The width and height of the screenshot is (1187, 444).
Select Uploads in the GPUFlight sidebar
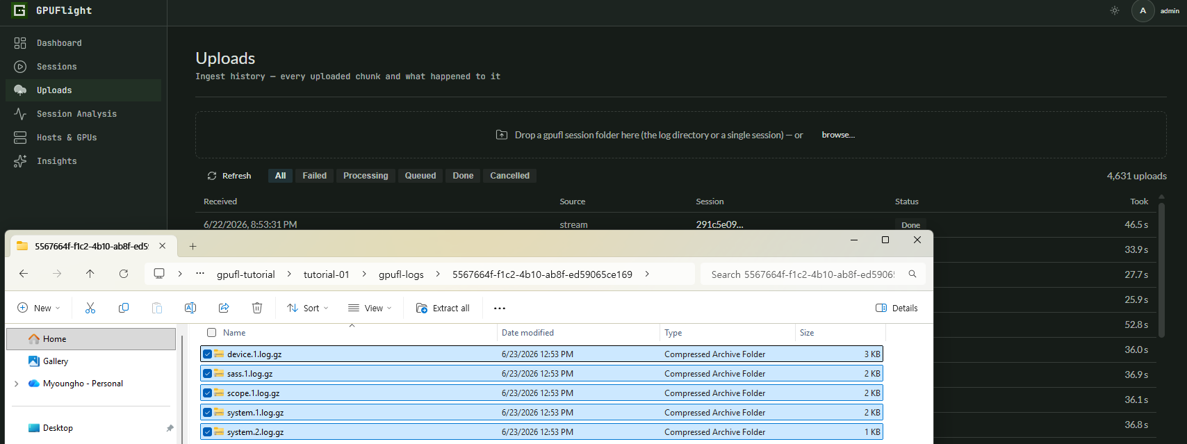pos(83,90)
